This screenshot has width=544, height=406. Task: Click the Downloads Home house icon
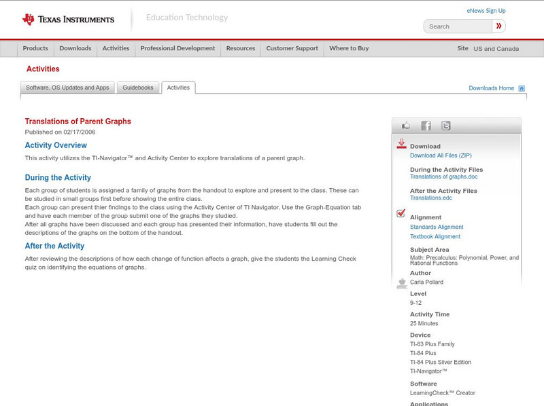522,88
